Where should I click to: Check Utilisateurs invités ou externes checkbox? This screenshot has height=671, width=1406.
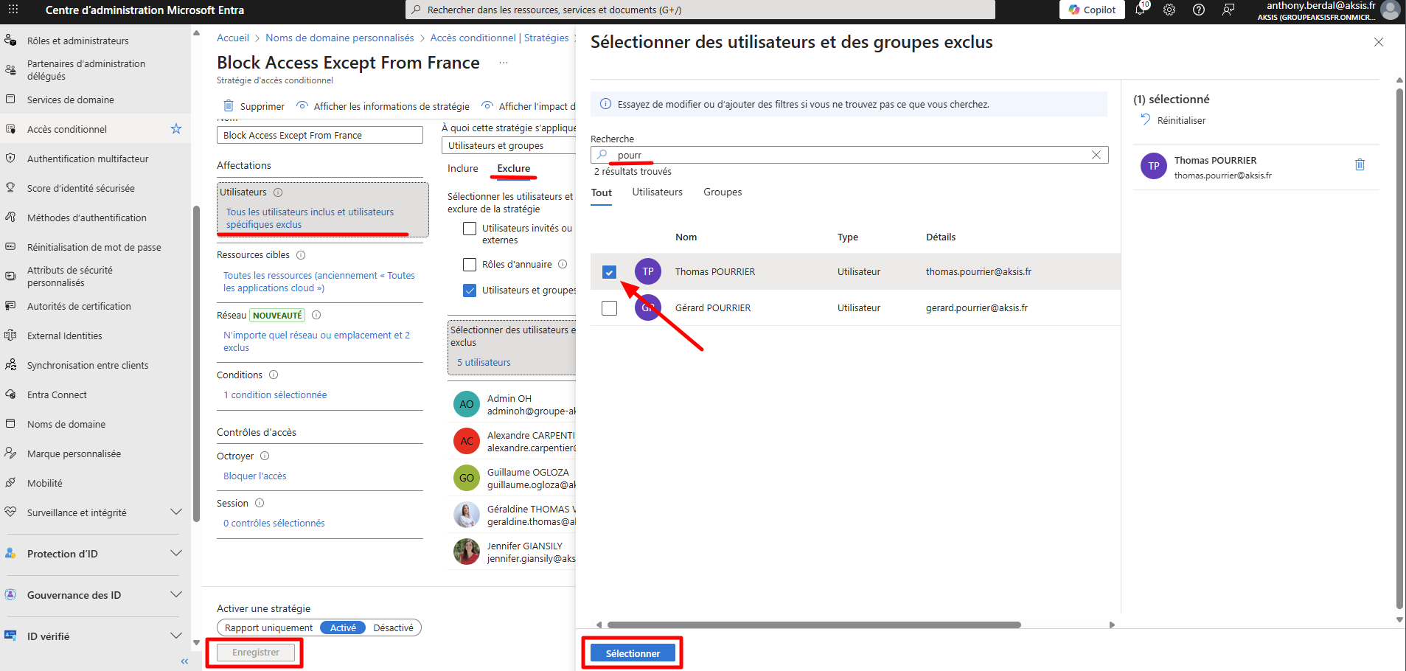pyautogui.click(x=470, y=229)
